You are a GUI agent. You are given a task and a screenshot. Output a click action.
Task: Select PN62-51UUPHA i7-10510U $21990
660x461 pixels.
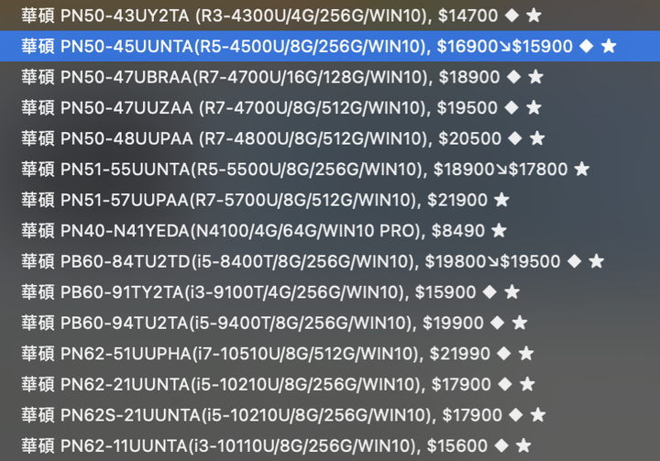click(x=330, y=354)
